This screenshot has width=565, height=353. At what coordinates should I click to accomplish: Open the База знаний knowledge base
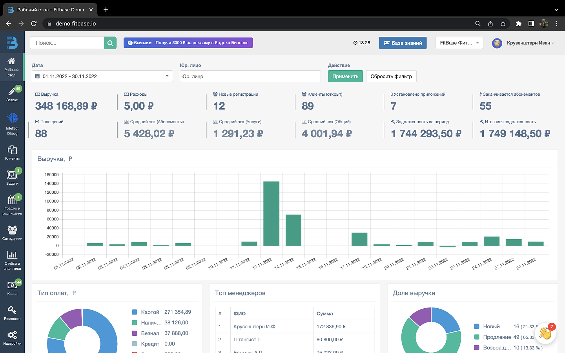403,43
